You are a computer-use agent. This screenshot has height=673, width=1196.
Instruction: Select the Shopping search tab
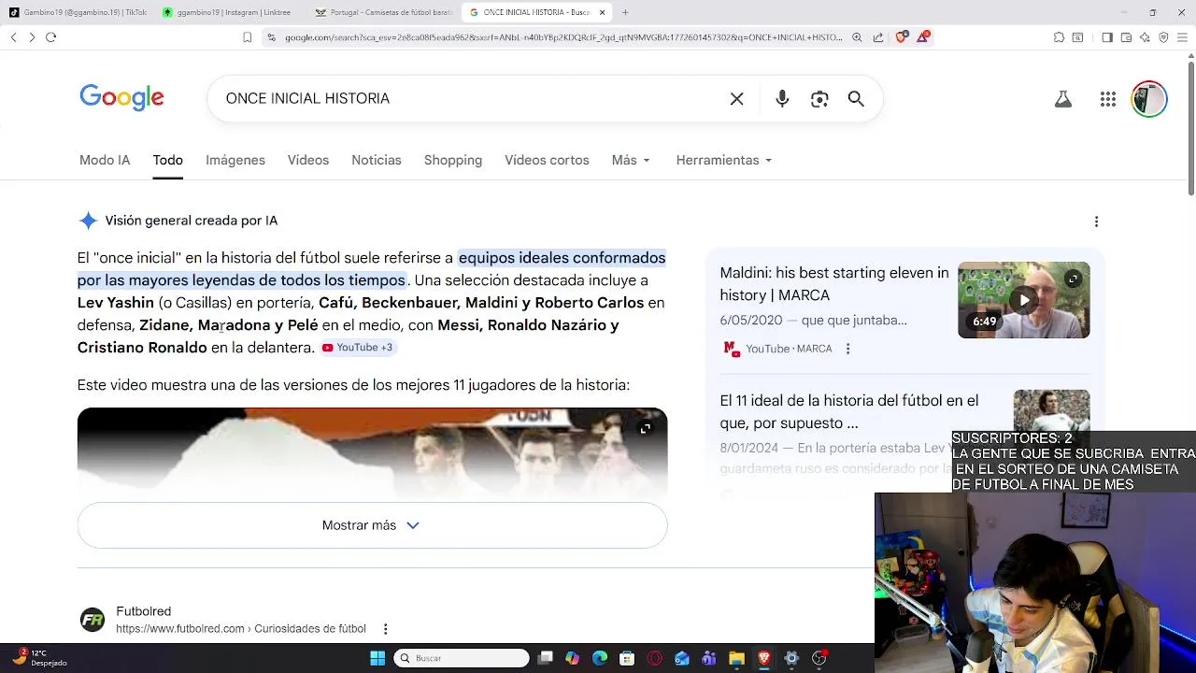pos(453,160)
